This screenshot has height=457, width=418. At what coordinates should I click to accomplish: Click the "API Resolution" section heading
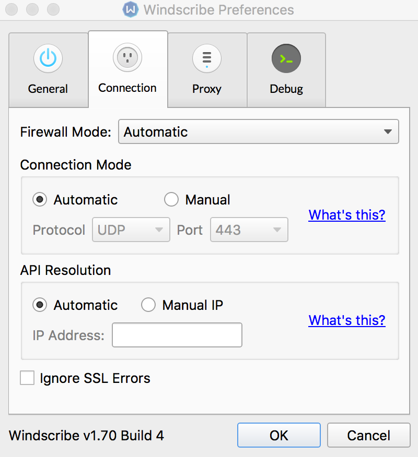click(x=66, y=270)
